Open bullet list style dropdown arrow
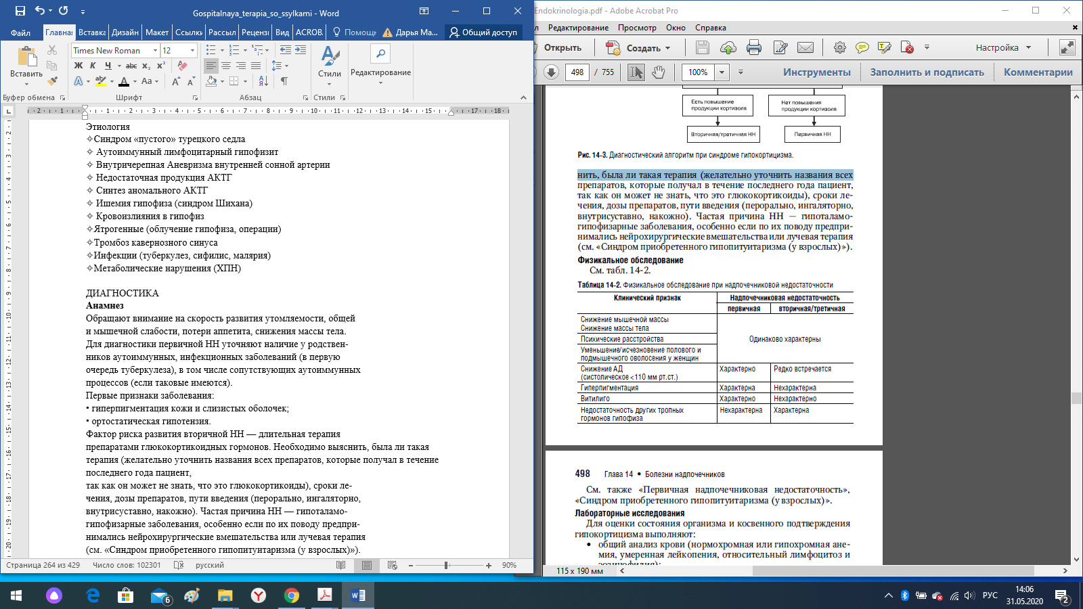The width and height of the screenshot is (1083, 609). (x=222, y=50)
